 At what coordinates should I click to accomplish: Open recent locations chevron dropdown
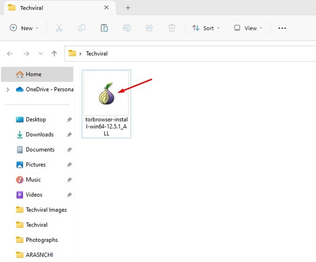tap(41, 54)
